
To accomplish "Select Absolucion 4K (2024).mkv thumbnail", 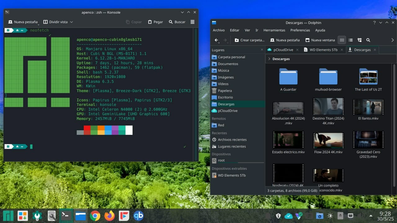I will 288,108.
